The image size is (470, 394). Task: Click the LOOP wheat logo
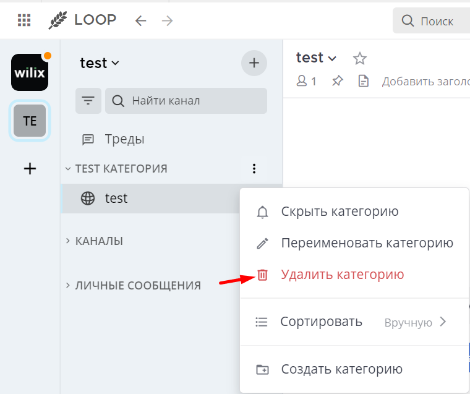(x=58, y=20)
